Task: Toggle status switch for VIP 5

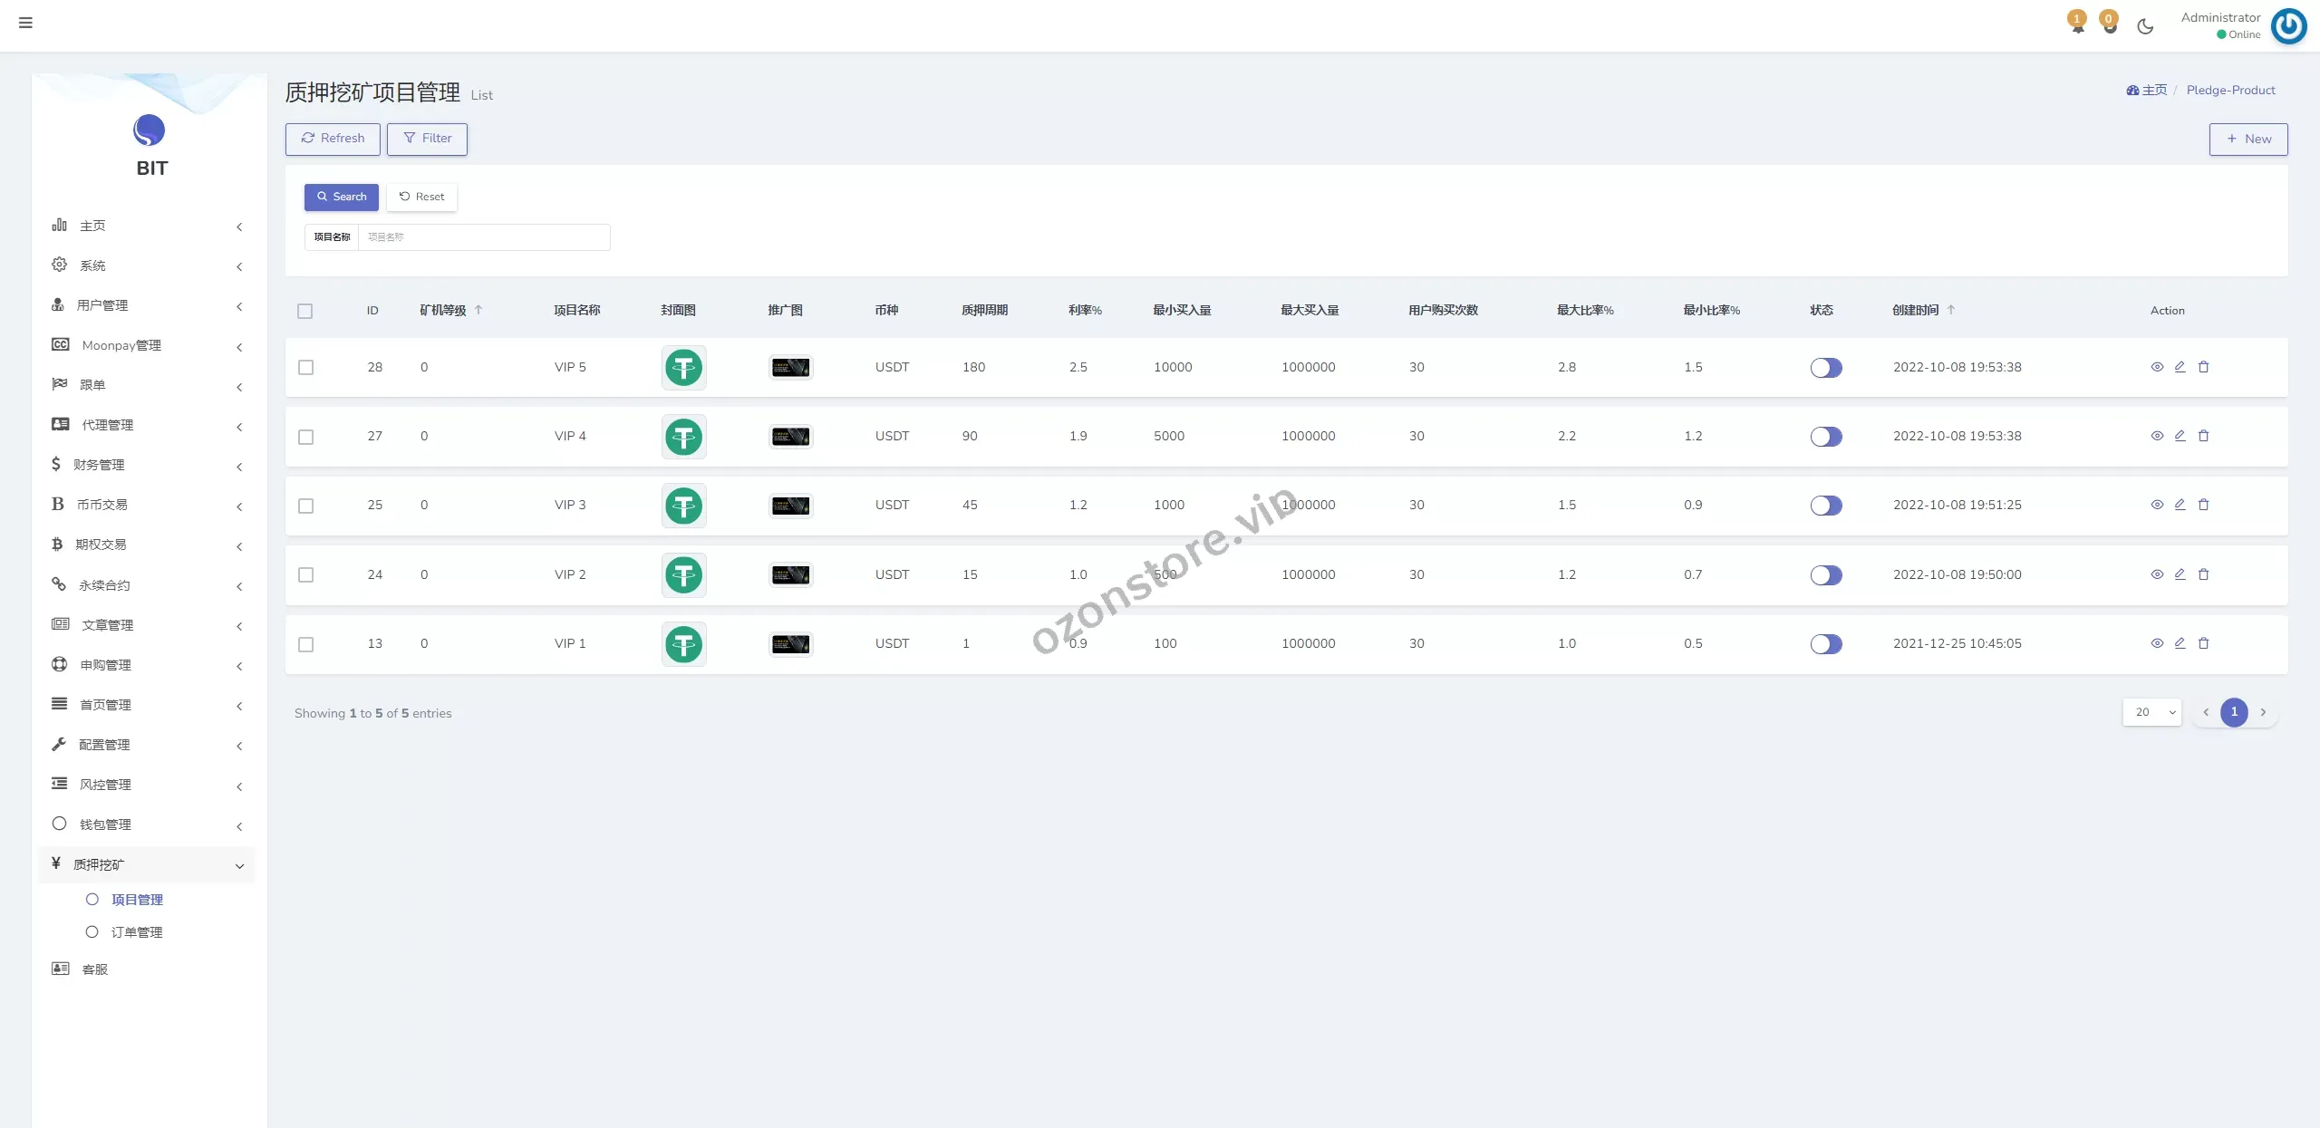Action: 1825,368
